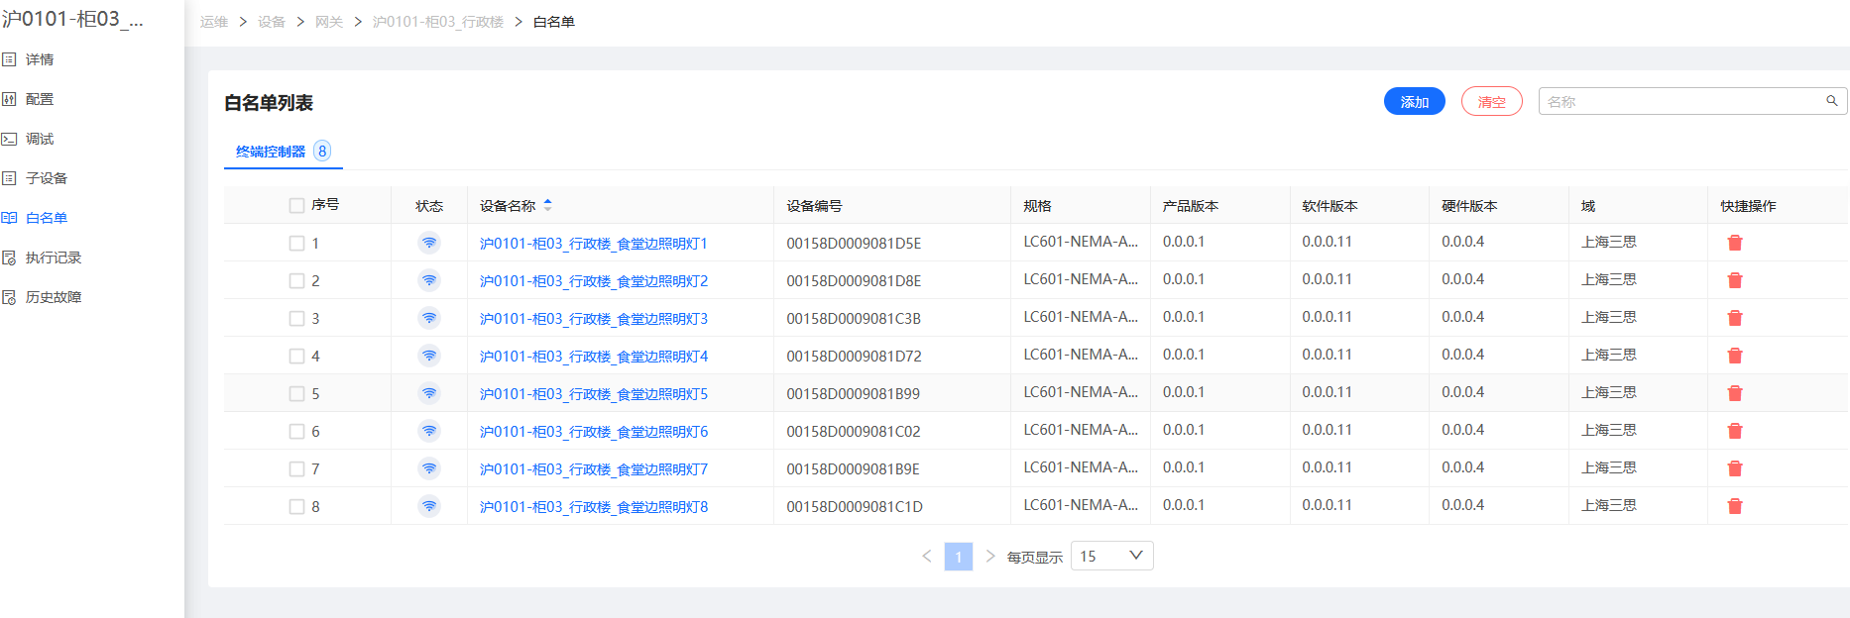Open 配置 in sidebar menu

tap(40, 99)
